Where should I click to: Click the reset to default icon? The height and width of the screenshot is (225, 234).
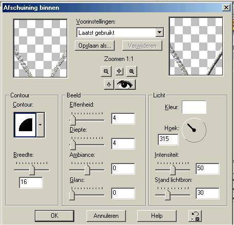195,216
